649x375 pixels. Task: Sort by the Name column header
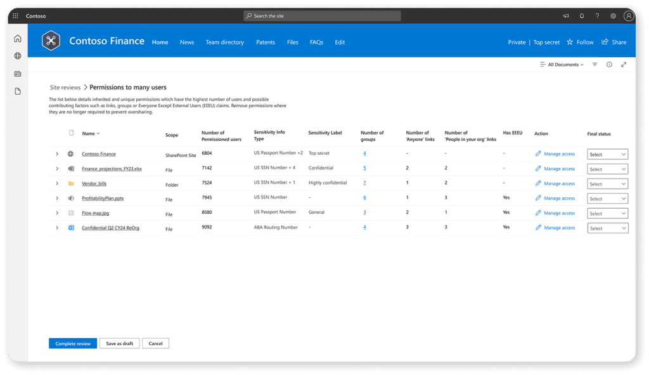click(x=91, y=133)
